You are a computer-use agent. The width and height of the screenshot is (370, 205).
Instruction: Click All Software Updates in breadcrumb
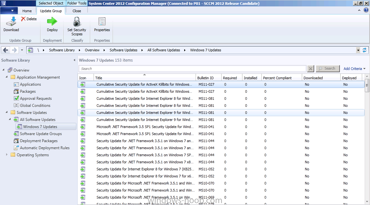tap(164, 50)
